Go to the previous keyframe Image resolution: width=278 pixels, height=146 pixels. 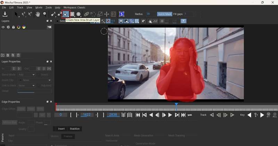coord(249,115)
